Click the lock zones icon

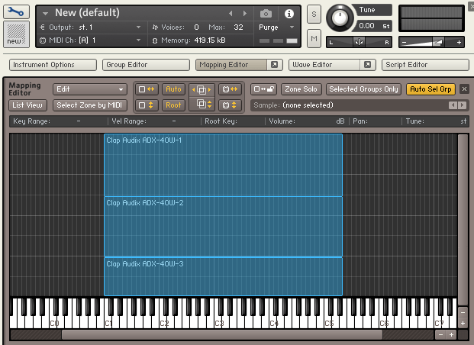[264, 89]
